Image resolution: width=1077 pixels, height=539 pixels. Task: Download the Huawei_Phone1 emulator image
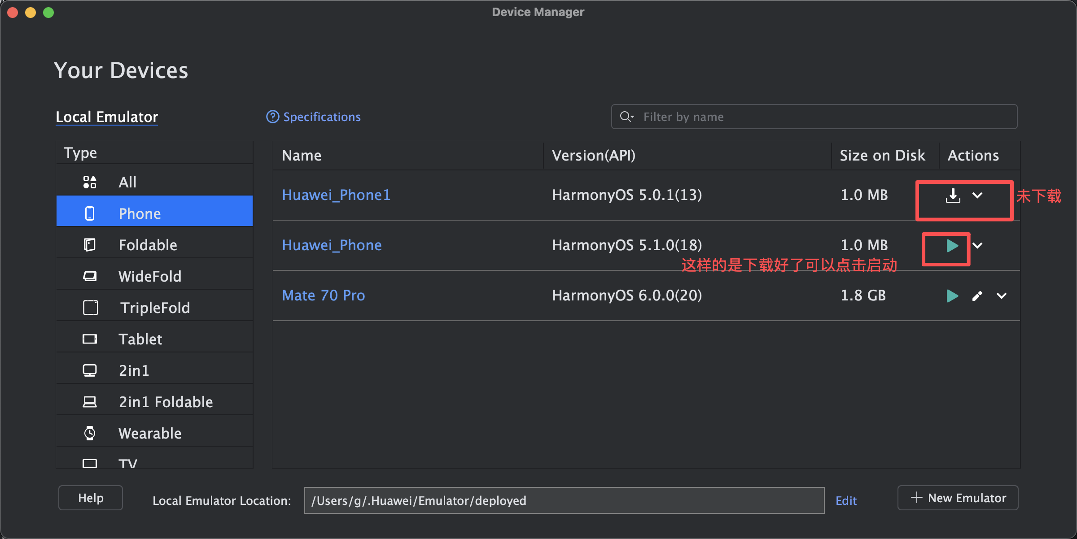pos(953,196)
